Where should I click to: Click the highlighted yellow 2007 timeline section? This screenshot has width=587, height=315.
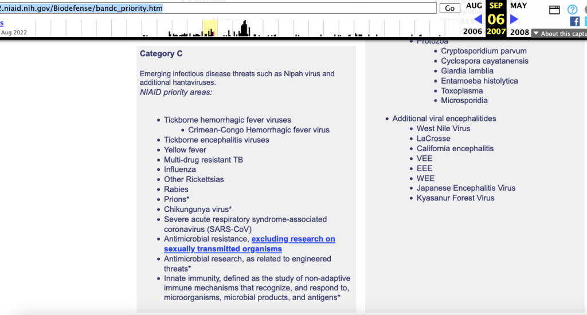209,28
